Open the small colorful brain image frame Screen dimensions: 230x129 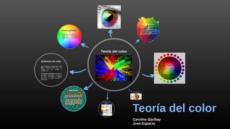point(136,97)
